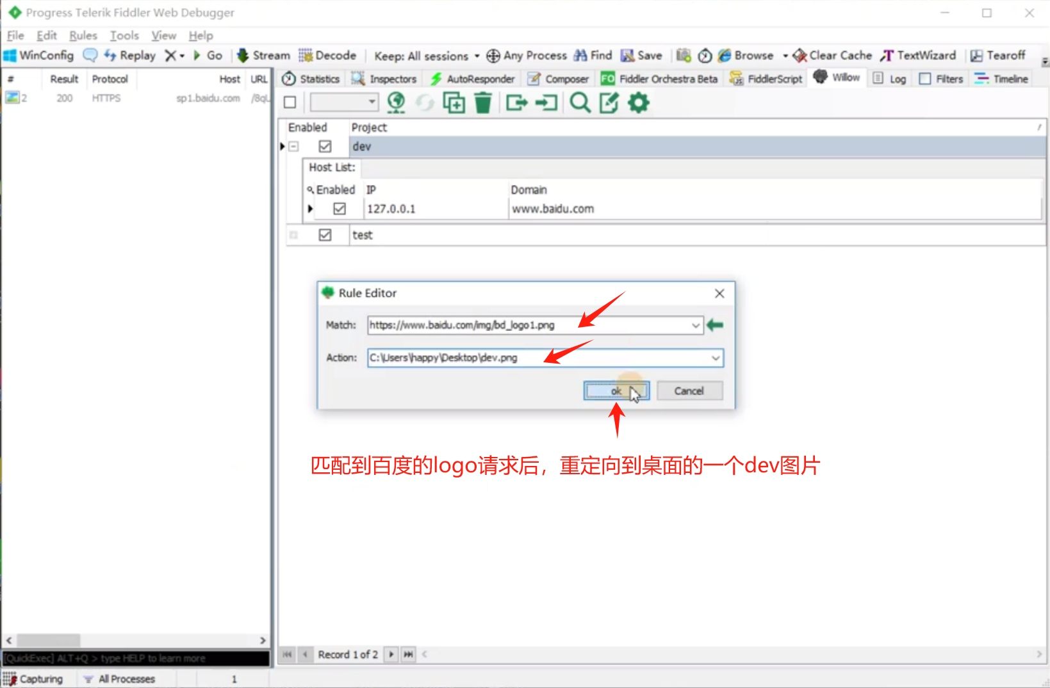Click the Willow import arrow icon
The height and width of the screenshot is (688, 1050).
coord(546,102)
